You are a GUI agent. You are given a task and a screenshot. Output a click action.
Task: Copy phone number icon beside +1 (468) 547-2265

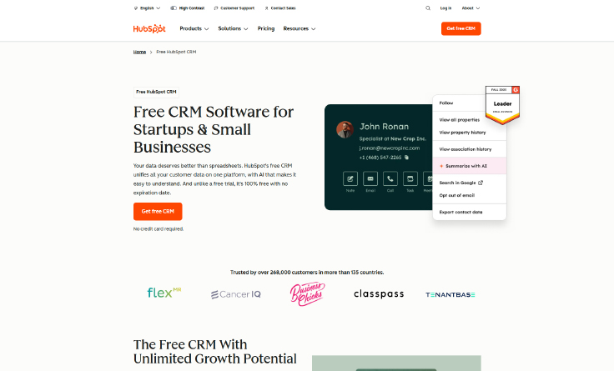tap(406, 158)
